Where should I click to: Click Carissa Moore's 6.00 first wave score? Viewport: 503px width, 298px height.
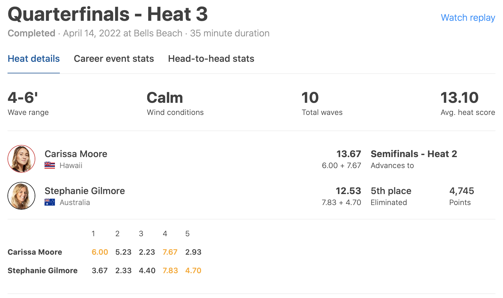(100, 252)
